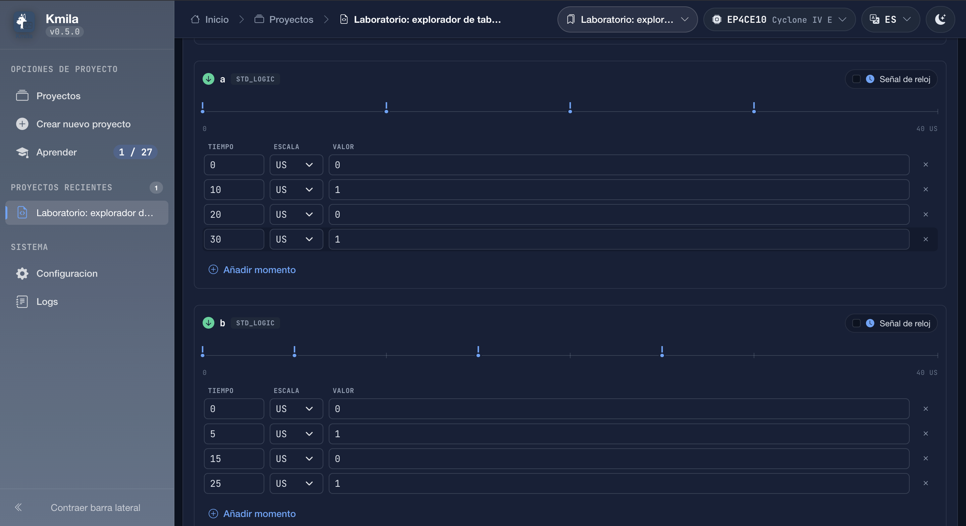
Task: Remove the 25 US moment of signal b
Action: (x=925, y=483)
